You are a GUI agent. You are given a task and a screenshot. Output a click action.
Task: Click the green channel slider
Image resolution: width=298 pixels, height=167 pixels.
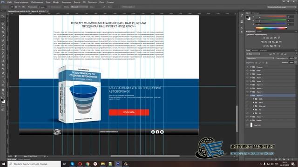(x=271, y=20)
